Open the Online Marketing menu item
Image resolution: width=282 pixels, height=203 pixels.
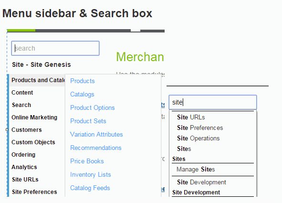click(x=34, y=118)
